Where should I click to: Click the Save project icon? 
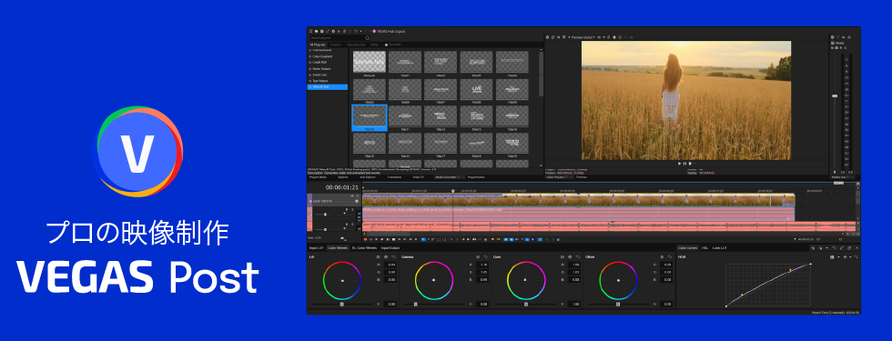(322, 31)
